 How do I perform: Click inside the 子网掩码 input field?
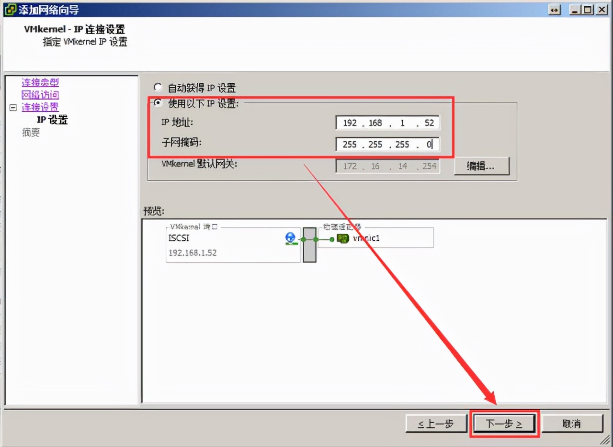coord(387,144)
